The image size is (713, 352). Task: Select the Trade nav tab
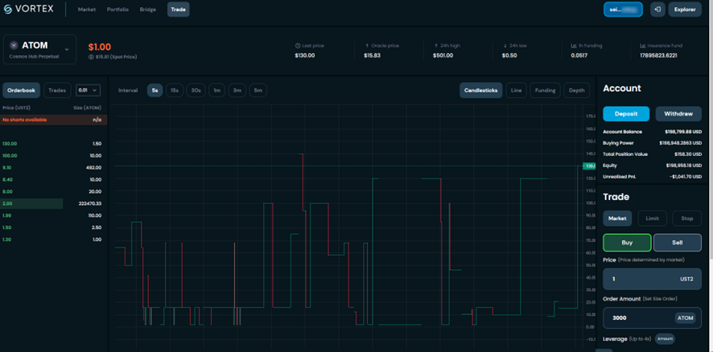[x=179, y=10]
